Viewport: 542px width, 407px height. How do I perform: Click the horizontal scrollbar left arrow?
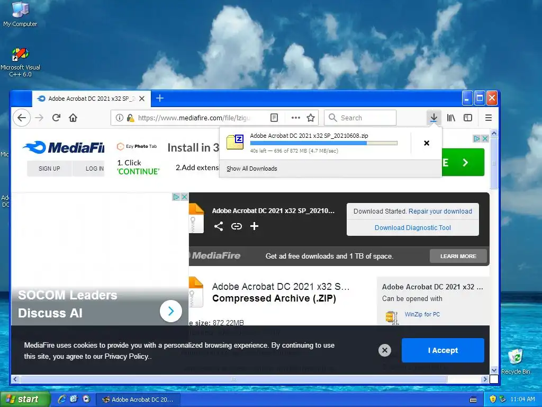15,379
